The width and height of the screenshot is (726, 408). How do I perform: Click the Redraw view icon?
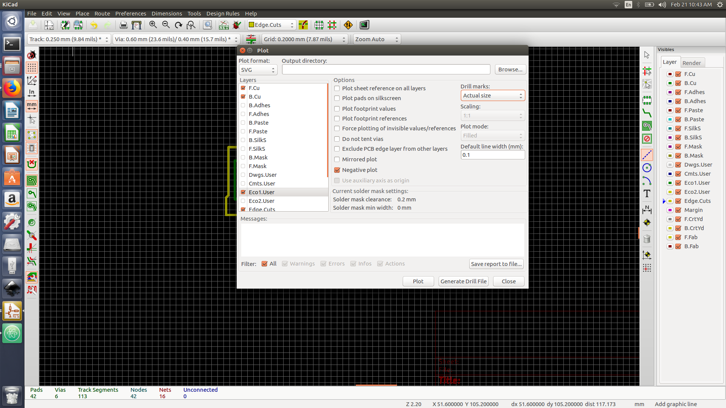point(178,25)
